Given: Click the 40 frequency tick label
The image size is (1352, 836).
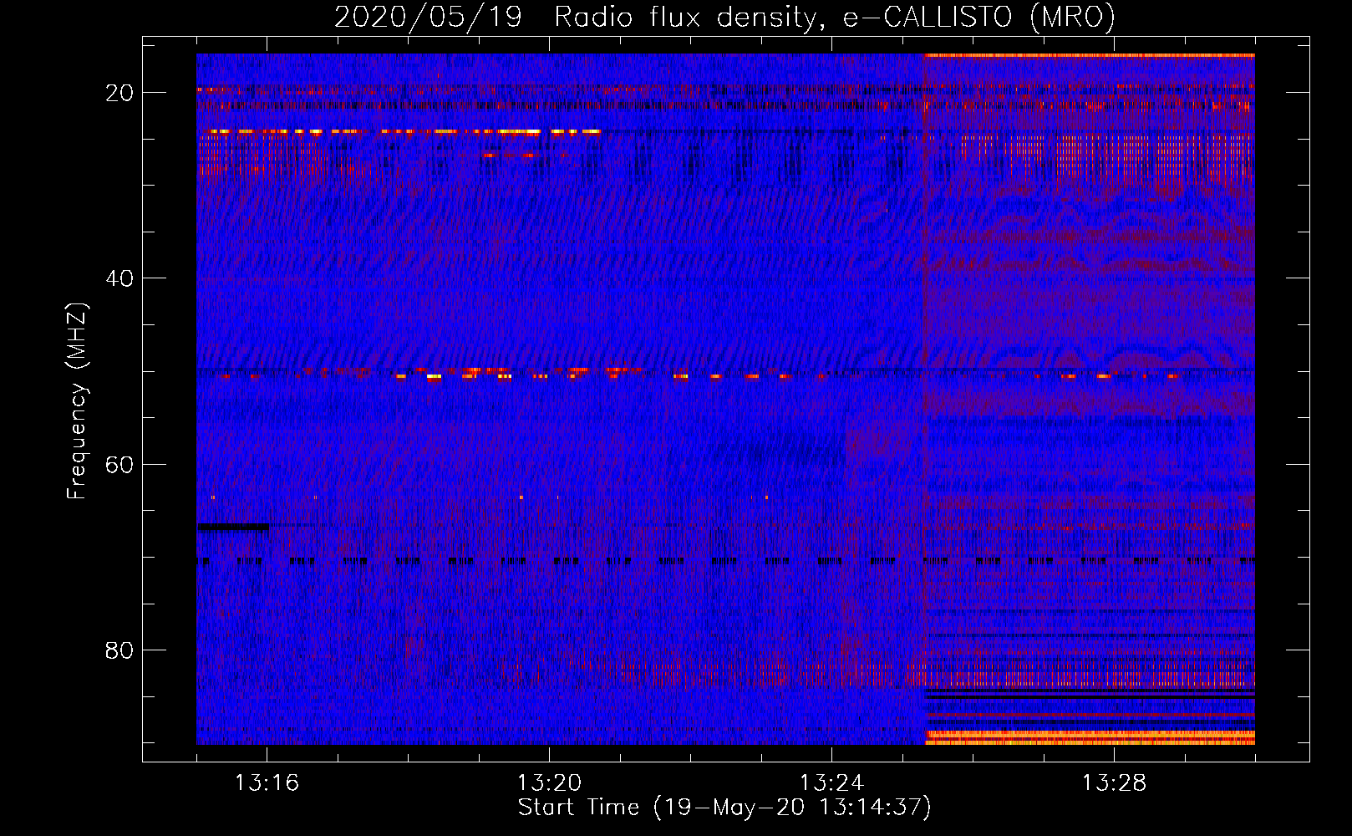Looking at the screenshot, I should point(120,278).
